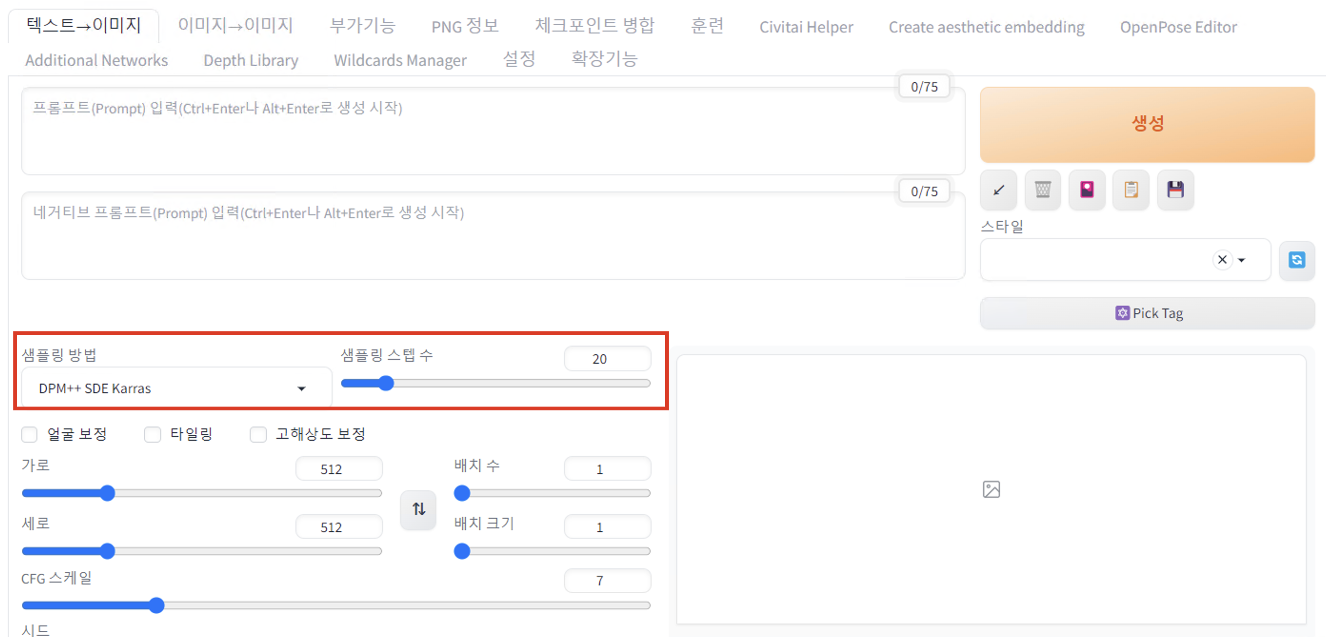Open the Civitai Helper tab
Image resolution: width=1326 pixels, height=637 pixels.
tap(806, 27)
